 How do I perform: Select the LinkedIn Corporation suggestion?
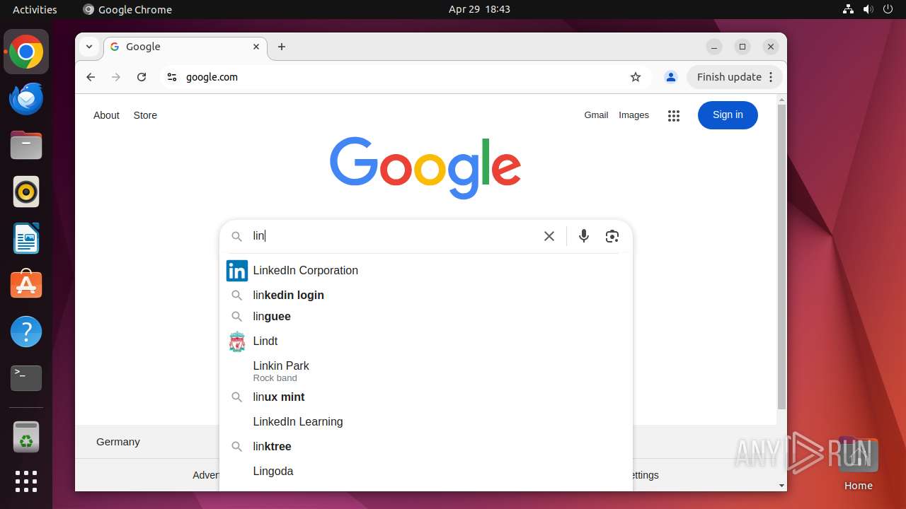point(425,271)
